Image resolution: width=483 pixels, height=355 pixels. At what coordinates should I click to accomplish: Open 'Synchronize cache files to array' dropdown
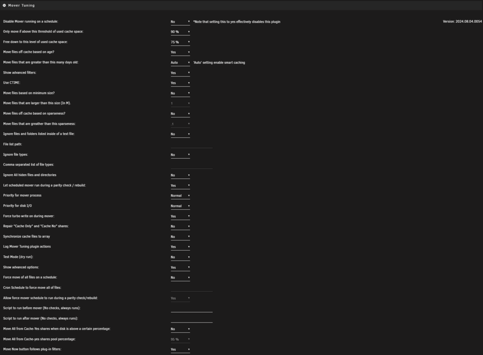(x=180, y=237)
